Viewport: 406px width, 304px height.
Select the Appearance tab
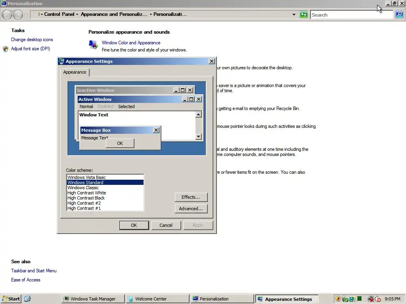click(75, 72)
